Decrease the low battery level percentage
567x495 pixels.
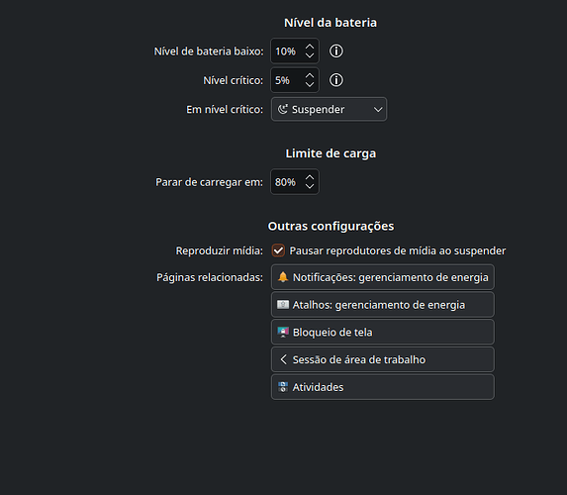click(310, 55)
